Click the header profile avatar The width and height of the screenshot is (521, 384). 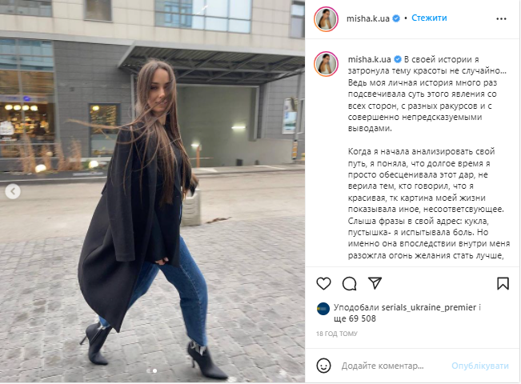pyautogui.click(x=326, y=19)
